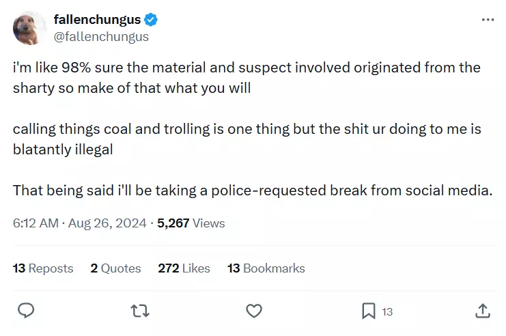
Task: Open the fallenchungus display name profile link
Action: (x=97, y=20)
